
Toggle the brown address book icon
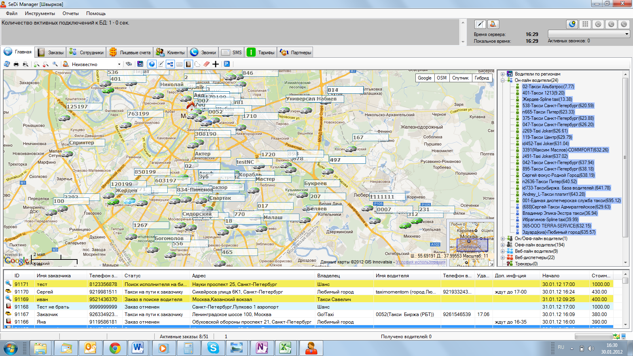click(188, 64)
